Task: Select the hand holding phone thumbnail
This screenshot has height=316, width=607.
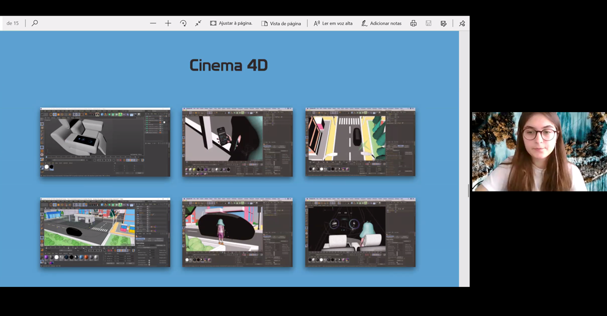Action: tap(237, 142)
